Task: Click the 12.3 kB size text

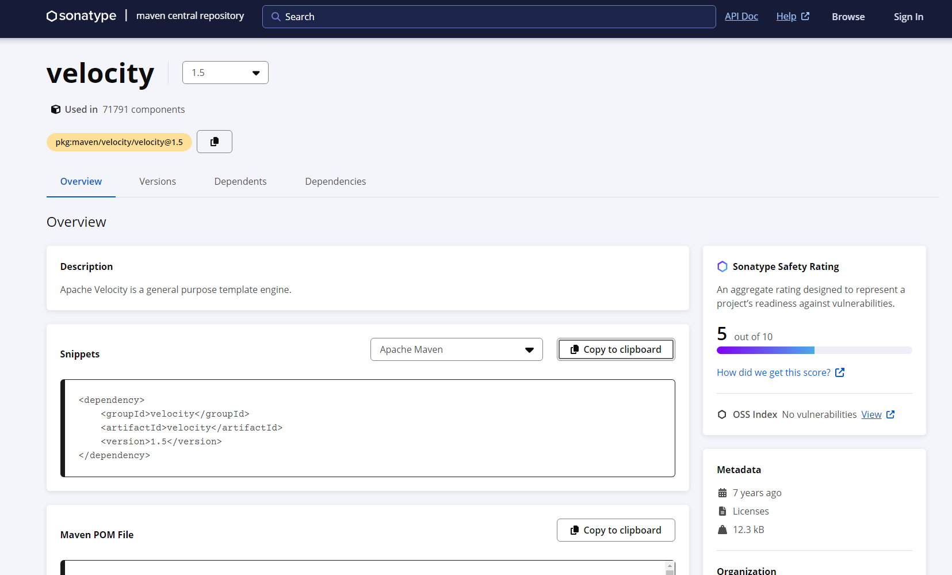Action: (x=748, y=530)
